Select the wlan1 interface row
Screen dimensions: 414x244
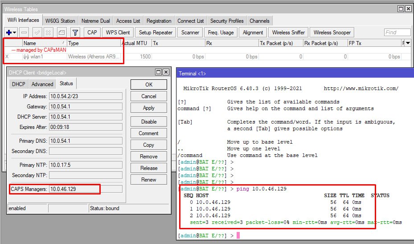pos(208,57)
